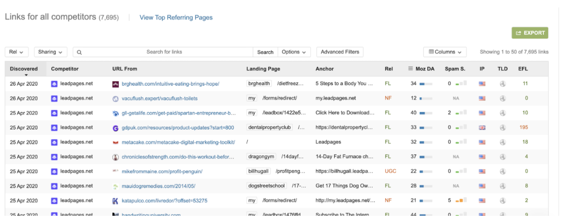The height and width of the screenshot is (220, 563).
Task: Click EFL value 195
Action: pos(524,127)
